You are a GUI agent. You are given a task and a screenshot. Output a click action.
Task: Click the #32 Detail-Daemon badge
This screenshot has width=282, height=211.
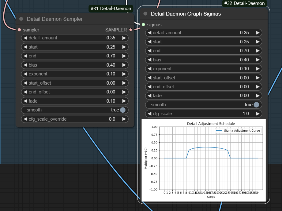coord(244,3)
